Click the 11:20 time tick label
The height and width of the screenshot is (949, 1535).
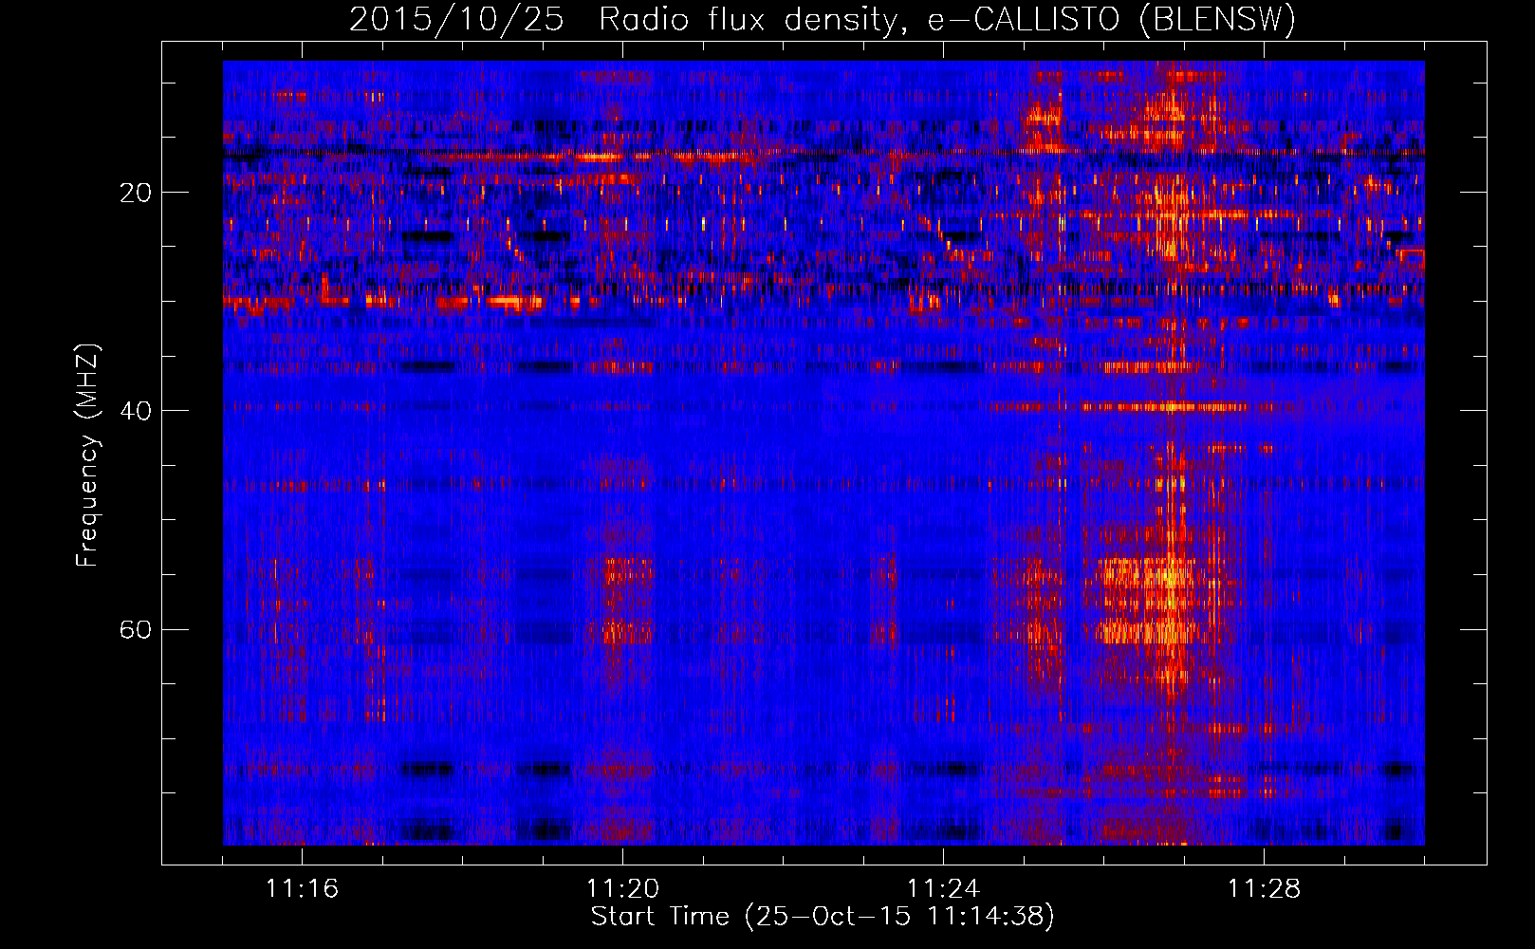click(x=622, y=888)
